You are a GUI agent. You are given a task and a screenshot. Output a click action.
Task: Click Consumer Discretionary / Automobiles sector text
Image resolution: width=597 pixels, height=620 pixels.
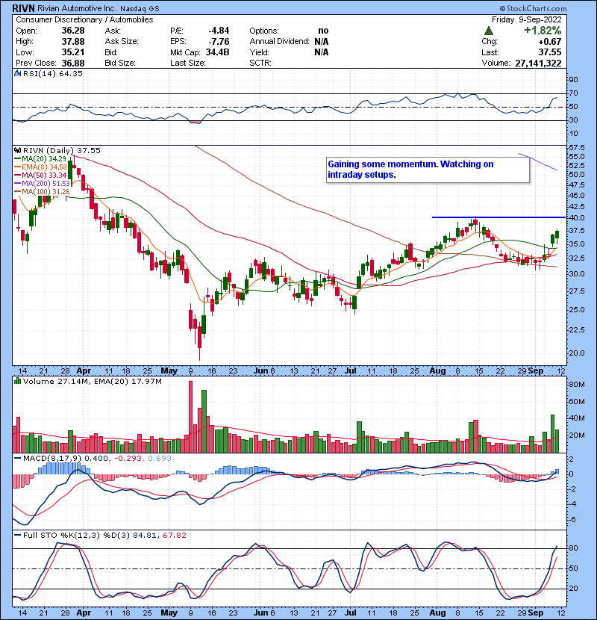click(x=84, y=19)
